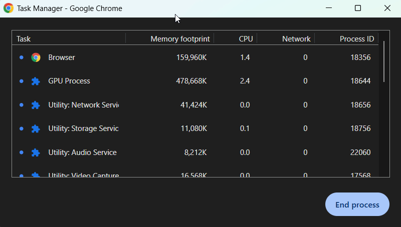Click the blue dot in the Browser row
Image resolution: width=401 pixels, height=227 pixels.
pyautogui.click(x=22, y=57)
